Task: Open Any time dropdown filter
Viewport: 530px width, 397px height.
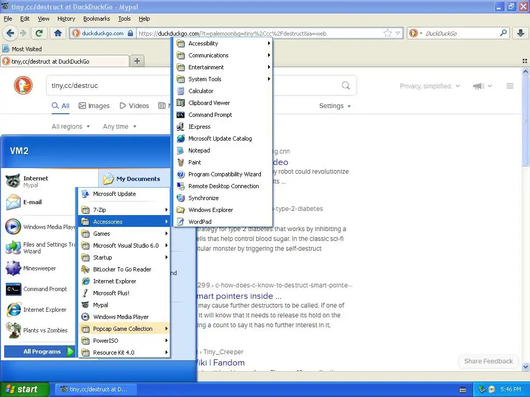Action: 120,126
